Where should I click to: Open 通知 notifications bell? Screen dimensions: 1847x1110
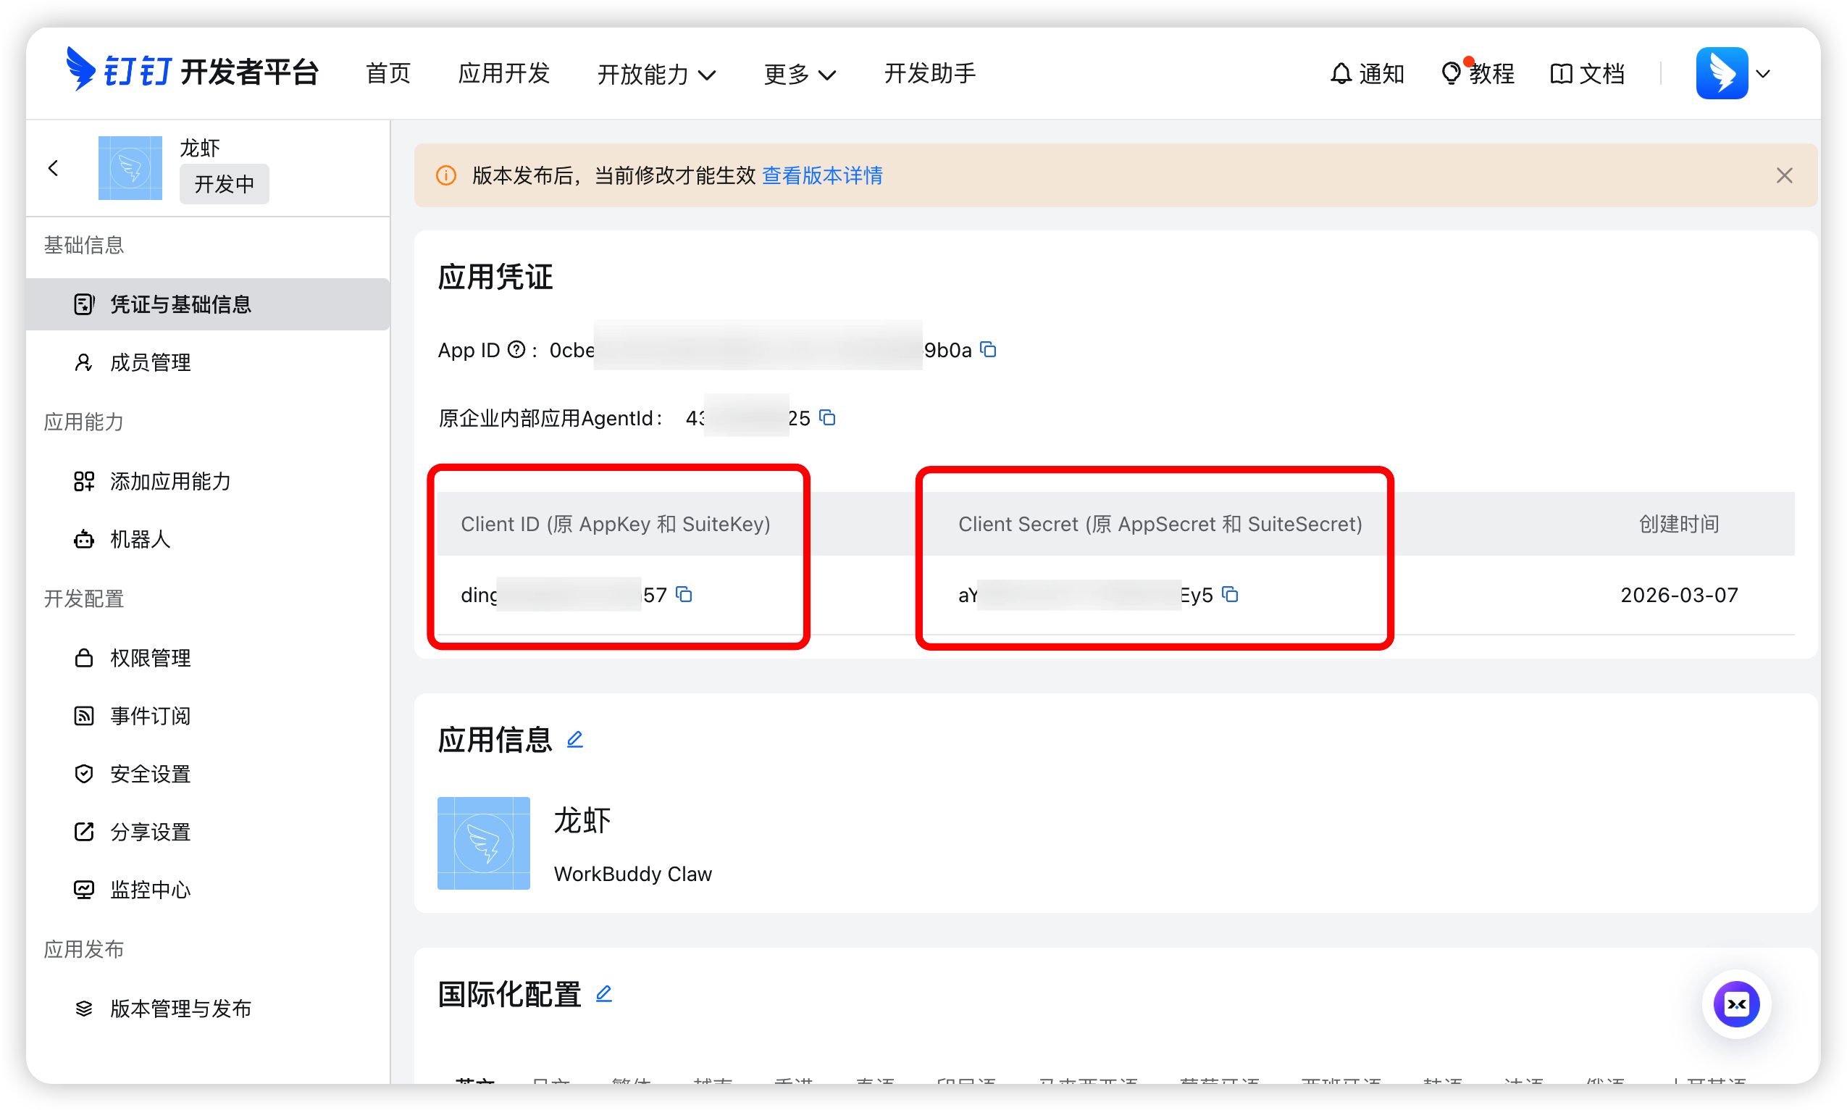(1367, 73)
